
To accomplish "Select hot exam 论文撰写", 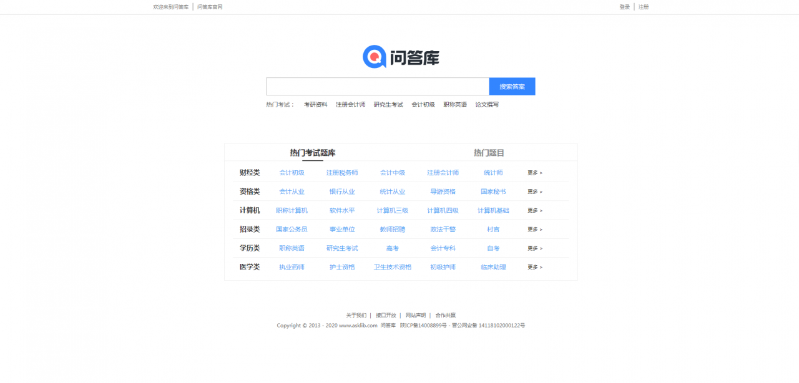I will (487, 105).
